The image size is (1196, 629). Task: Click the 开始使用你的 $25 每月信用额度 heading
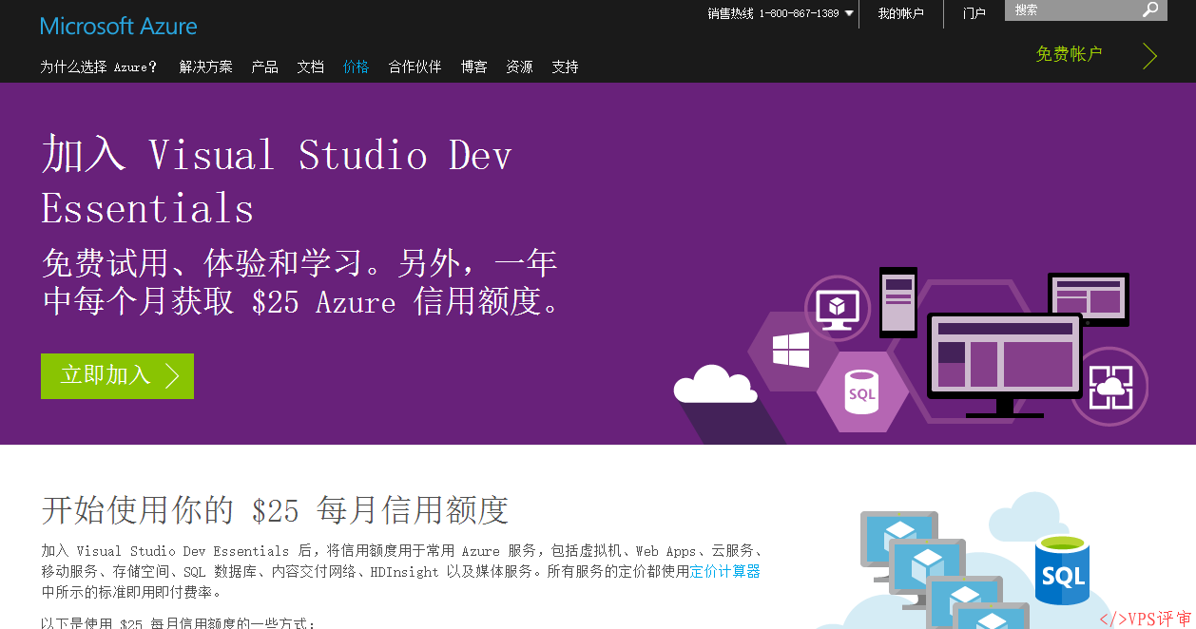click(x=275, y=510)
